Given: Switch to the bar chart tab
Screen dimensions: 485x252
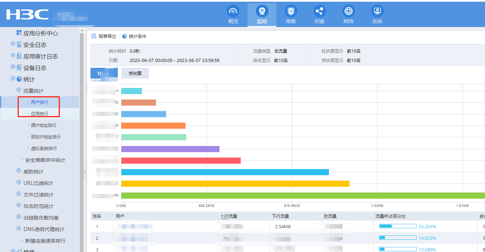Looking at the screenshot, I should coord(104,73).
